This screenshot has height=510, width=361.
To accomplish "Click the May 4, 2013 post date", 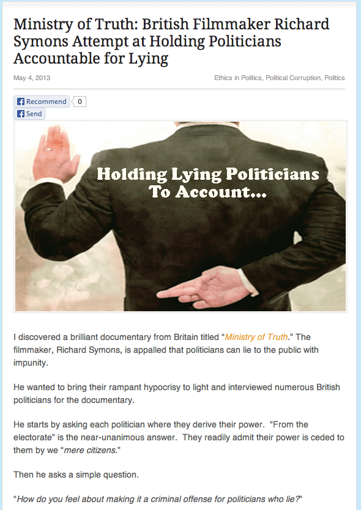I will tap(32, 78).
